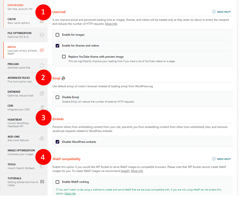Go to Advanced Rules section
248x198 pixels.
point(19,79)
